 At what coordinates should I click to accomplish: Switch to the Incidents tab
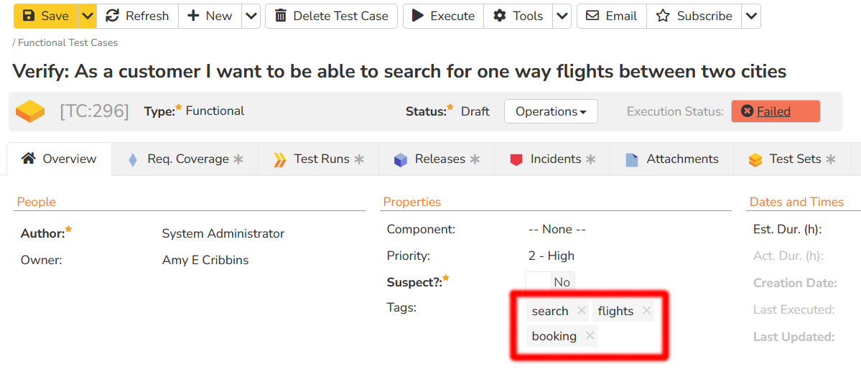click(x=552, y=159)
